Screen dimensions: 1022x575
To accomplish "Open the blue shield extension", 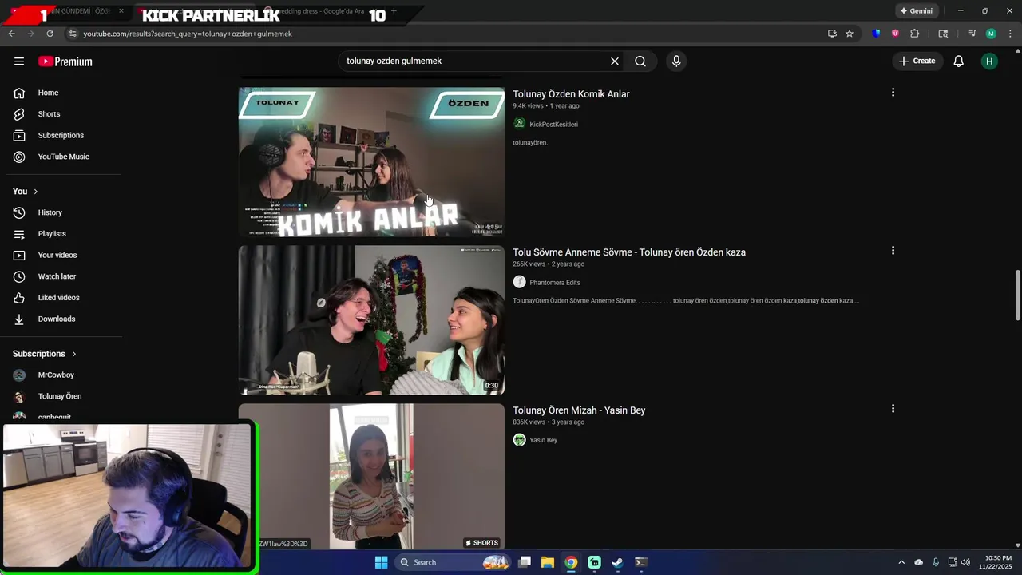I will tap(877, 34).
